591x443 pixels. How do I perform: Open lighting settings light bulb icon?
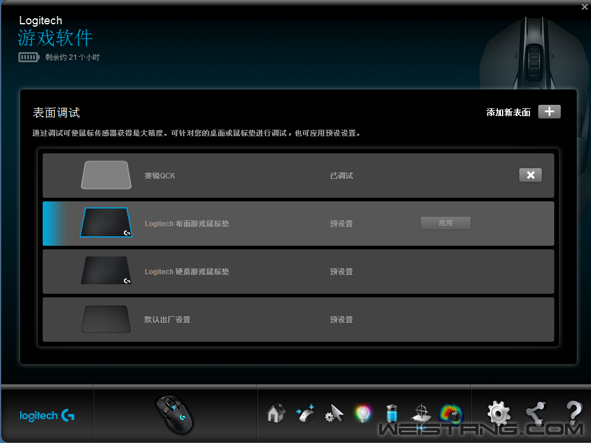coord(363,413)
